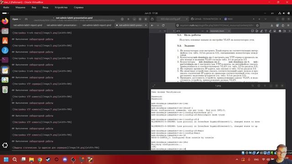Open the Firefox application menu
The image size is (292, 164).
pos(288,26)
